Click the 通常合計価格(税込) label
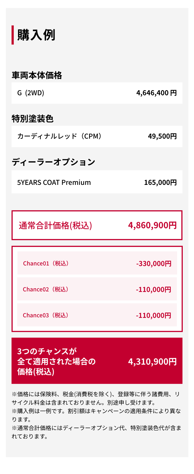Screen dimensions: 194x474 coord(55,225)
